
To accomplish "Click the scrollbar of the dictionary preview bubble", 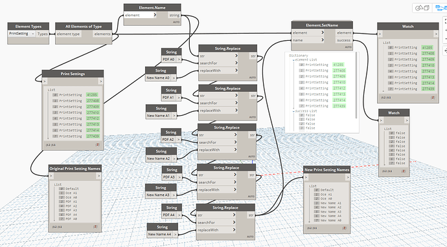I will (x=357, y=85).
